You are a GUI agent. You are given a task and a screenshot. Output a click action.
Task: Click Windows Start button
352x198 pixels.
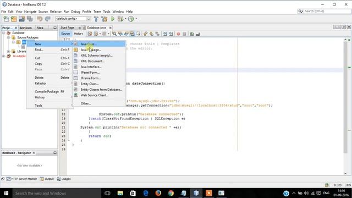6,193
